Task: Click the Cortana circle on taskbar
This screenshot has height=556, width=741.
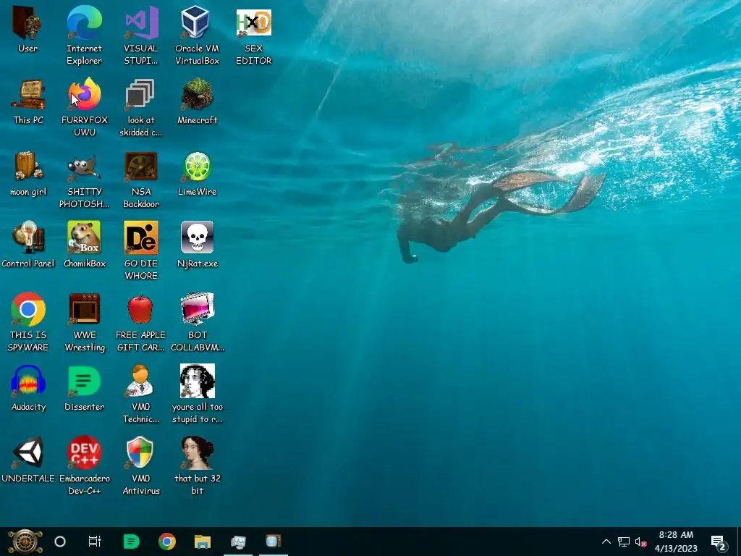Action: click(60, 542)
